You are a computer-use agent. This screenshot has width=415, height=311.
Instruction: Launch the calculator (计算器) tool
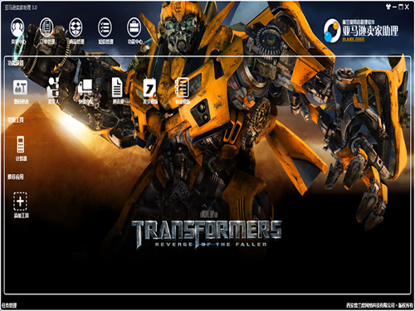[21, 144]
